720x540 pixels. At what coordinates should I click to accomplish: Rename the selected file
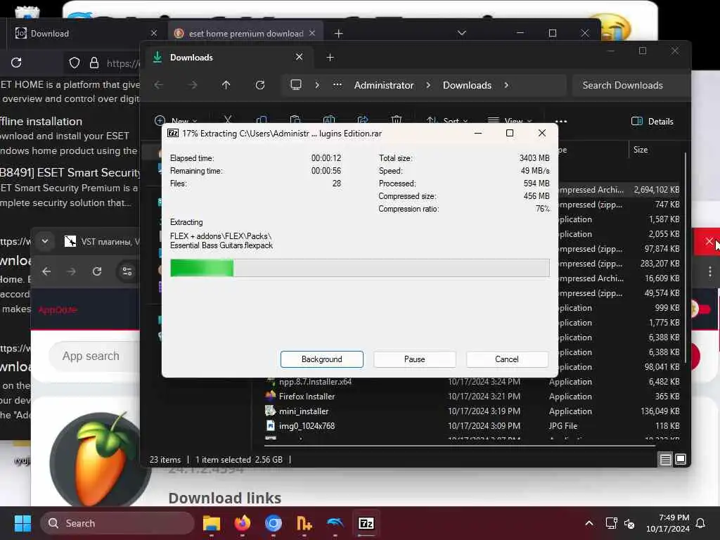coord(329,120)
